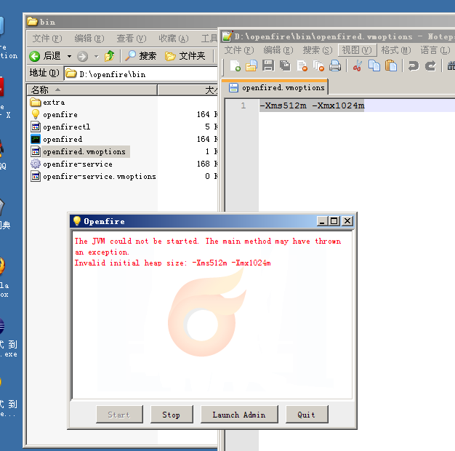Image resolution: width=455 pixels, height=451 pixels.
Task: Click the Copy icon in Notepad++ toolbar
Action: [374, 65]
